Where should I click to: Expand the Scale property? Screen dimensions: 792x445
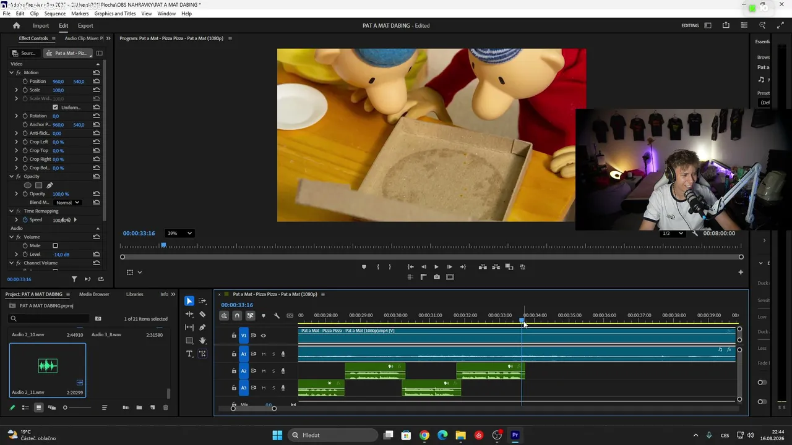[17, 90]
